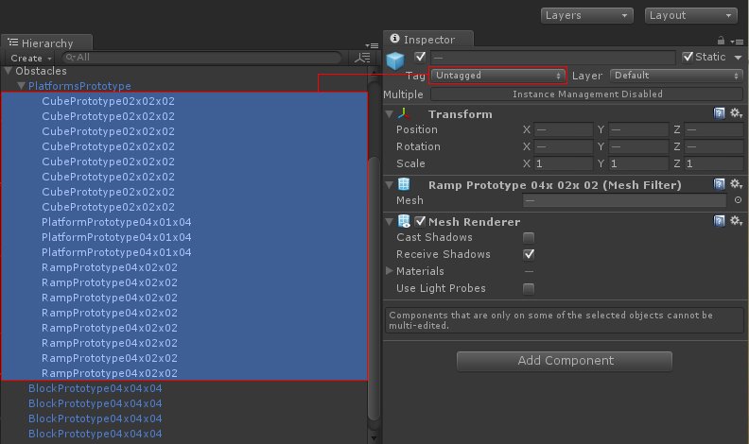Open the Untagged tag dropdown
Image resolution: width=749 pixels, height=444 pixels.
pos(497,76)
